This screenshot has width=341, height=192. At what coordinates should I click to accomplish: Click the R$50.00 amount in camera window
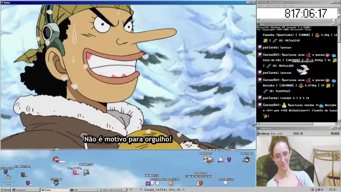pyautogui.click(x=298, y=134)
